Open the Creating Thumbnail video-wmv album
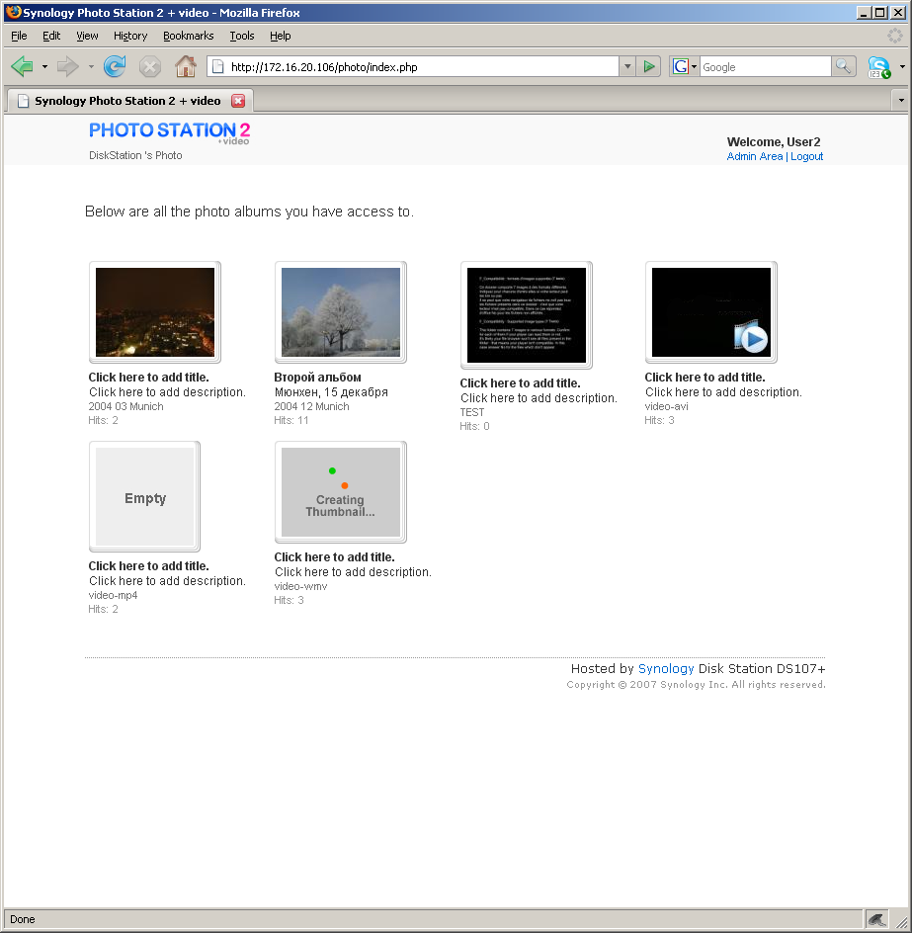The width and height of the screenshot is (912, 933). (340, 491)
